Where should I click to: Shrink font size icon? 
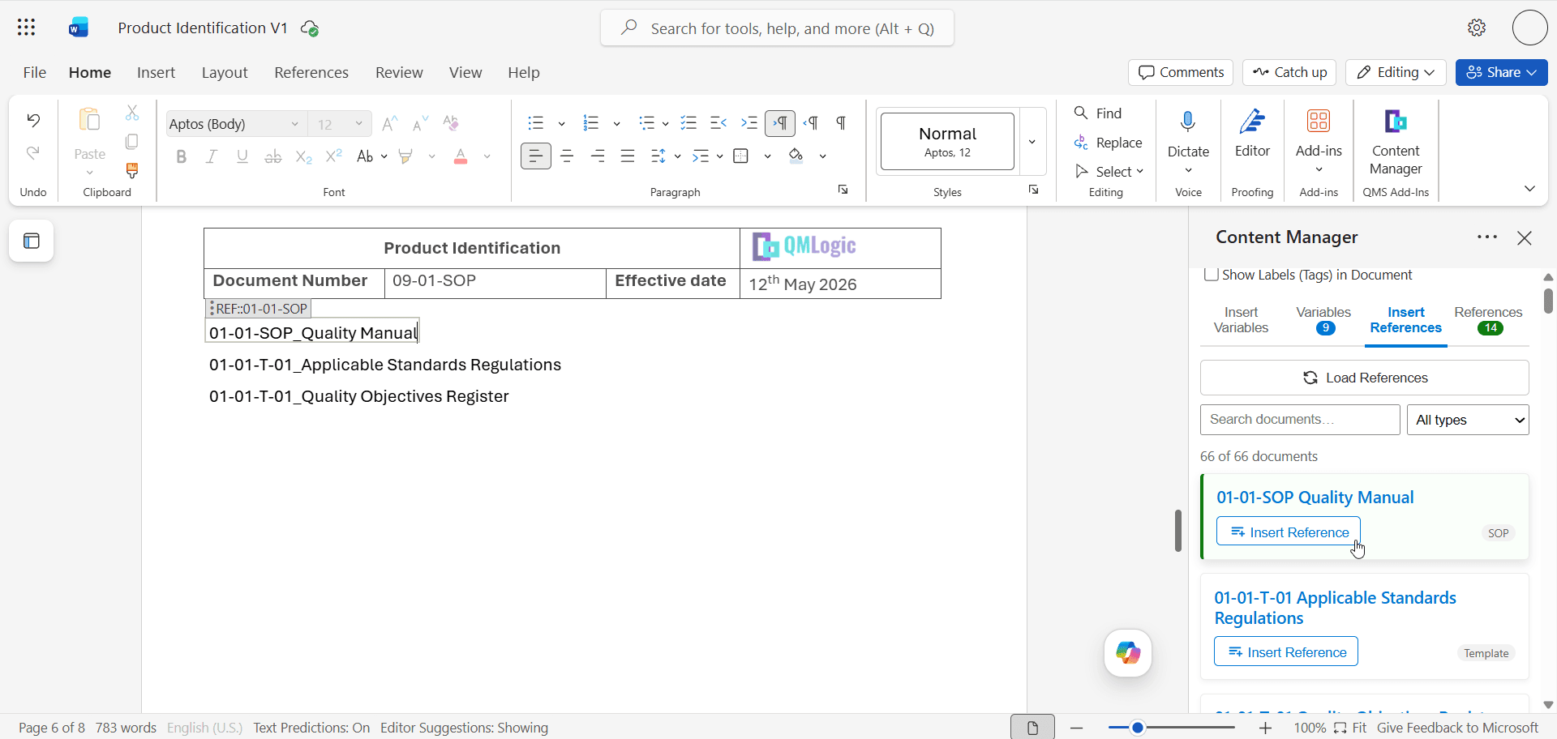(x=420, y=123)
